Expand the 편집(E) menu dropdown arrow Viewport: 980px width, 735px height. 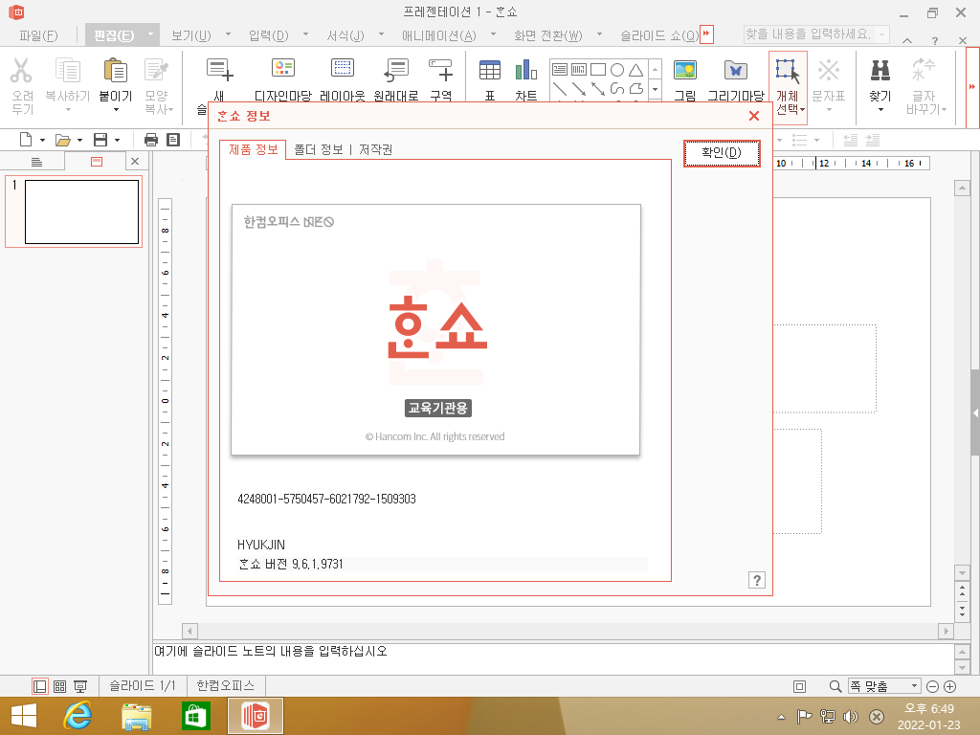click(150, 33)
